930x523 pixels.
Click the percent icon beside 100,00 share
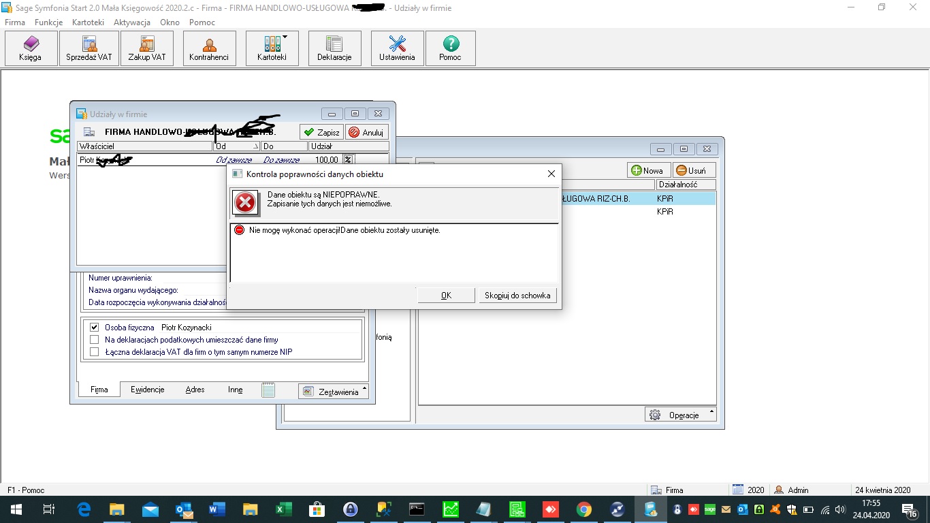pyautogui.click(x=348, y=159)
